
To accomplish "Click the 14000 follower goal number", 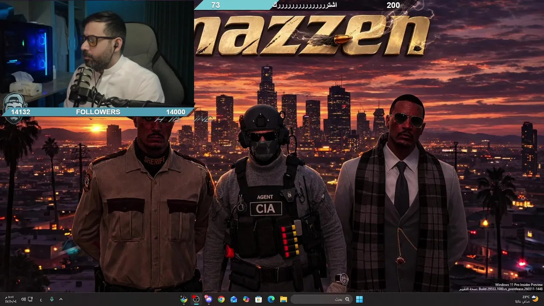I will (x=176, y=112).
